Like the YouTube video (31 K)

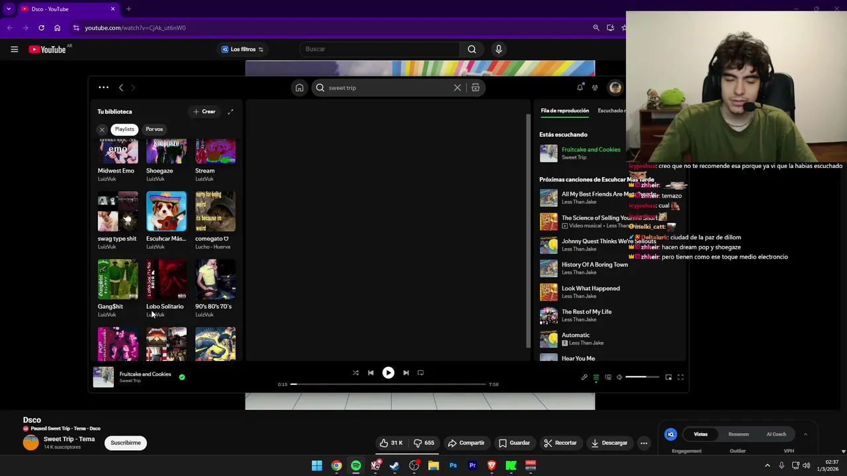(x=392, y=443)
